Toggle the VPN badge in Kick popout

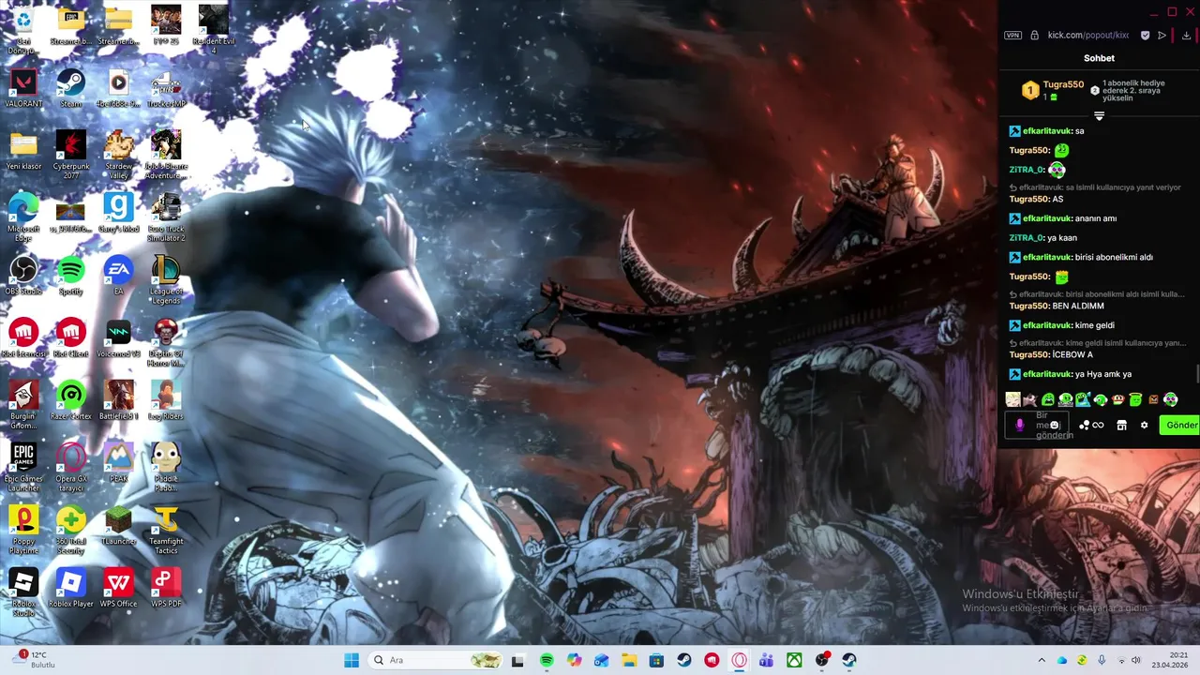pos(1012,36)
